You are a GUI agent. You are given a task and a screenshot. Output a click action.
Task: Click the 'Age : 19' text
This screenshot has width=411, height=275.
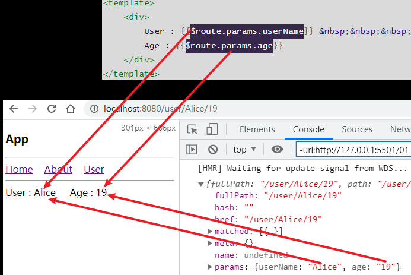point(88,192)
